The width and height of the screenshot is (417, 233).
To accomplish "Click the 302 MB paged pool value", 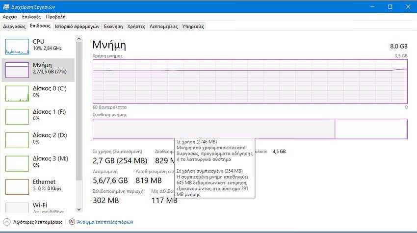I will pos(106,200).
